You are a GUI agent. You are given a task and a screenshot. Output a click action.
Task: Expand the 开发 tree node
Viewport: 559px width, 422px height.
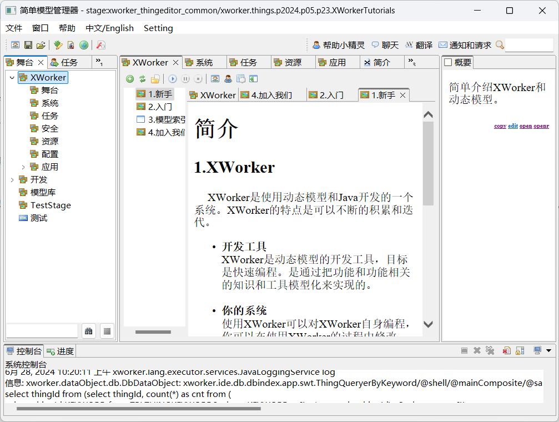coord(12,180)
